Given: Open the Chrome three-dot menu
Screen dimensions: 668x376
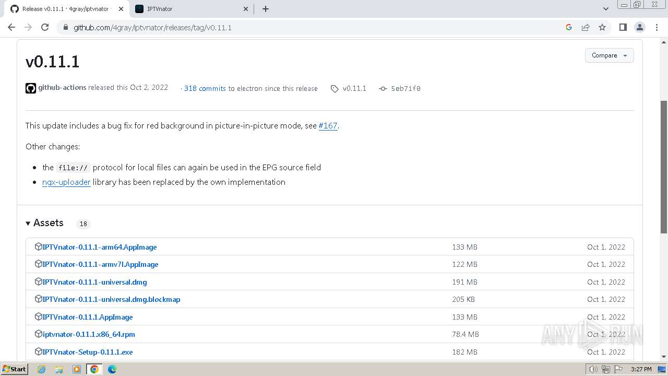Looking at the screenshot, I should [x=657, y=27].
